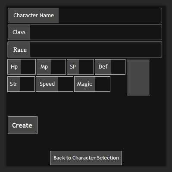
Task: Click the Race label
Action: pyautogui.click(x=19, y=50)
